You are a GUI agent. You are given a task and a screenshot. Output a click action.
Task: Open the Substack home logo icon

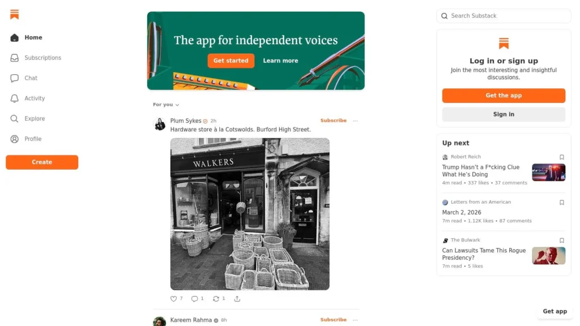tap(15, 14)
